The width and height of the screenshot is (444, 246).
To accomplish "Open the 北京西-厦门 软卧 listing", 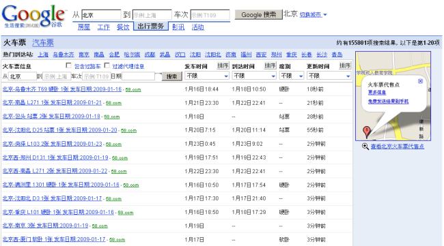I will 54,239.
